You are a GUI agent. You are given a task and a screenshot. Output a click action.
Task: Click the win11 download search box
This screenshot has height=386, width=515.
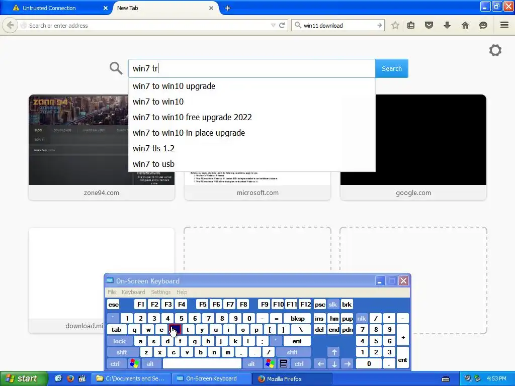[338, 25]
